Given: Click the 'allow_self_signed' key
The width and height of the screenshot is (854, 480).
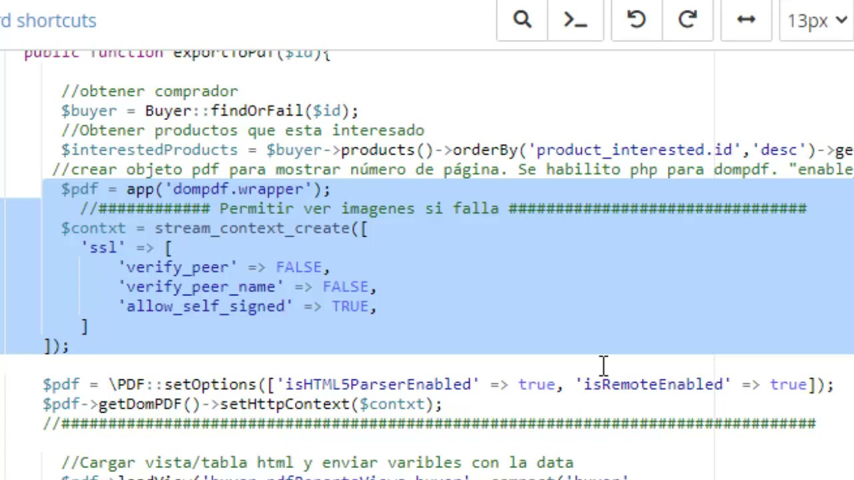Looking at the screenshot, I should (x=205, y=306).
